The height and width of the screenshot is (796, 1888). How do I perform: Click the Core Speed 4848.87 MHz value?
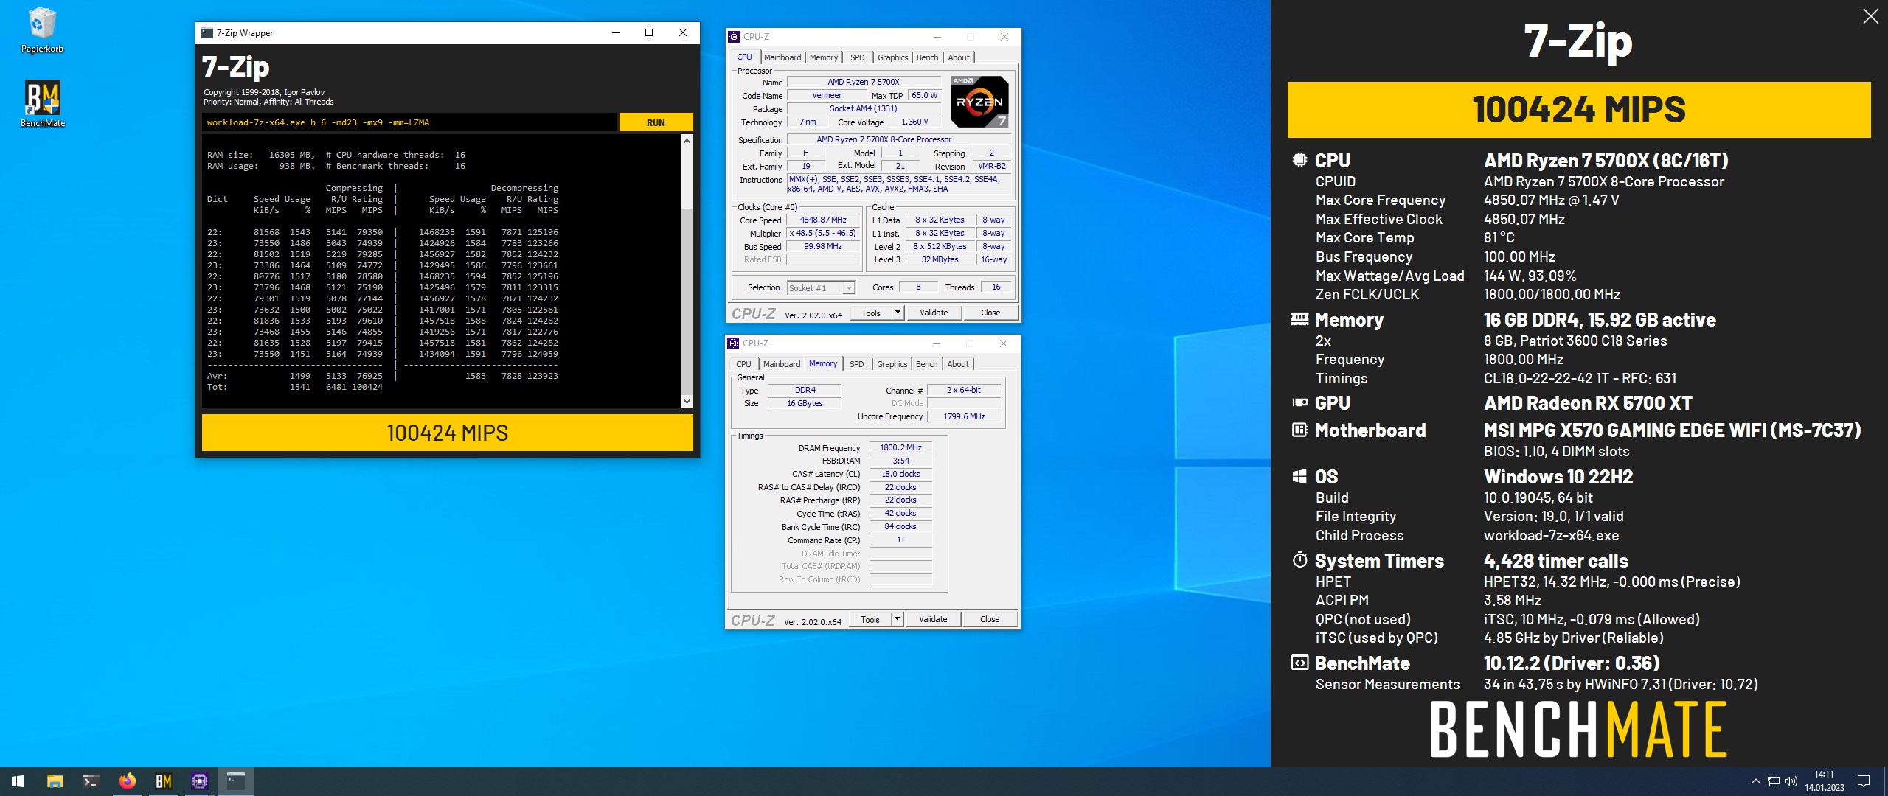click(823, 220)
